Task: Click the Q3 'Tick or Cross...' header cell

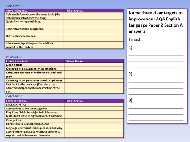Action: click(94, 61)
